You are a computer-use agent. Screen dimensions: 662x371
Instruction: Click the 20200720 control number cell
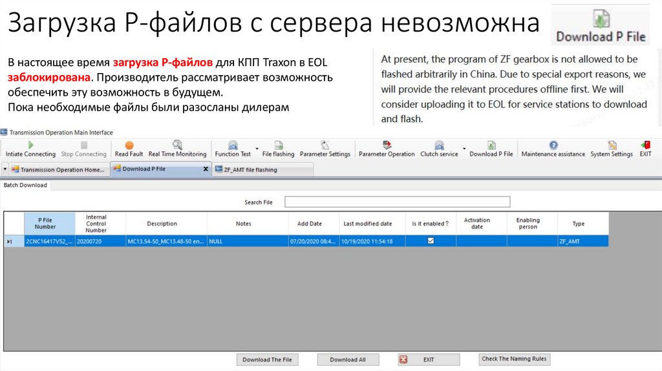click(100, 242)
